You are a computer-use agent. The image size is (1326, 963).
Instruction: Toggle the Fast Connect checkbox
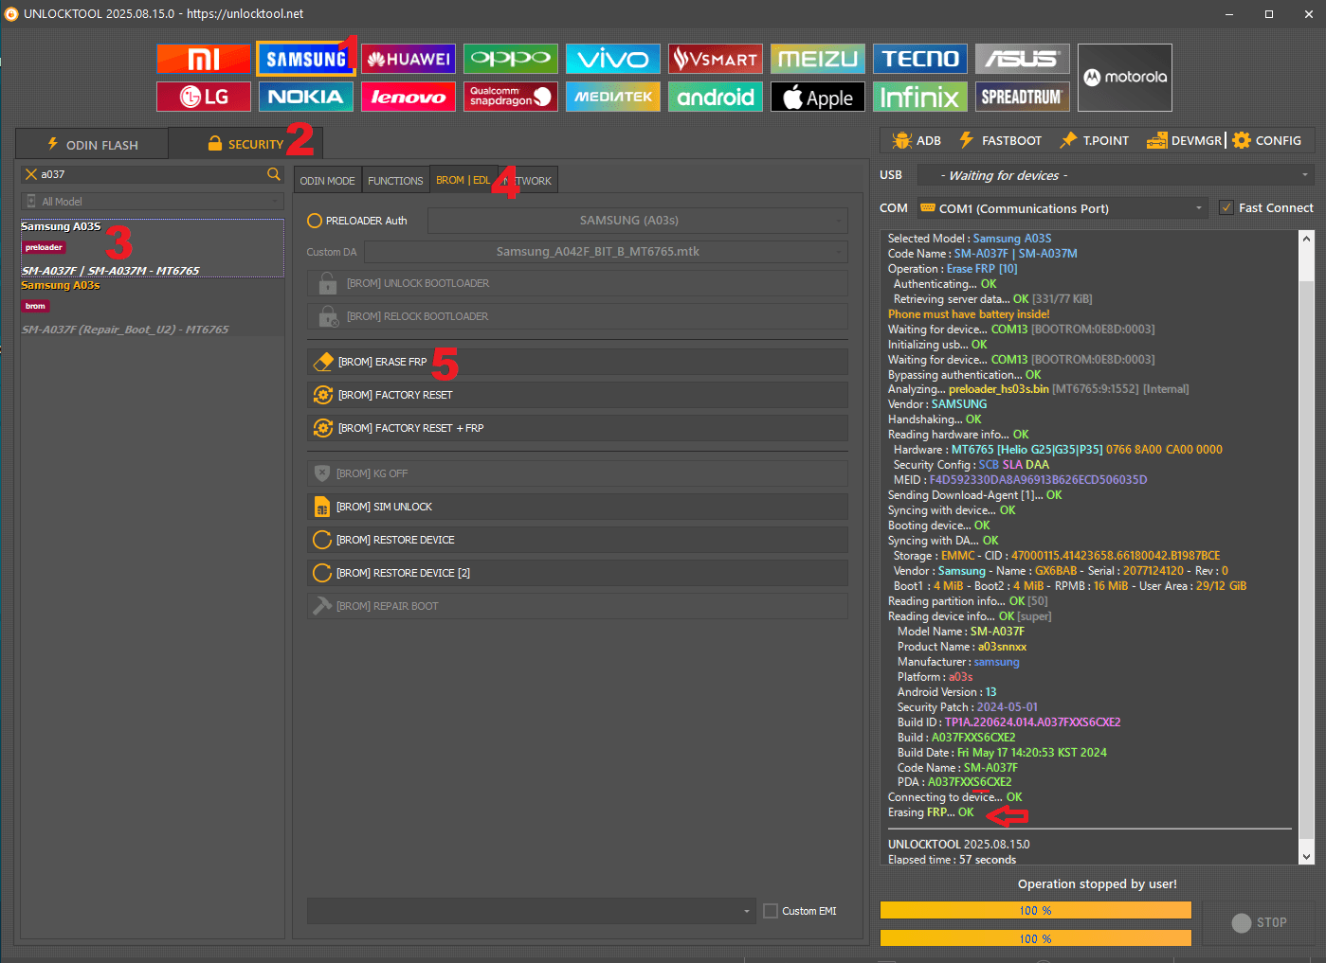tap(1226, 208)
